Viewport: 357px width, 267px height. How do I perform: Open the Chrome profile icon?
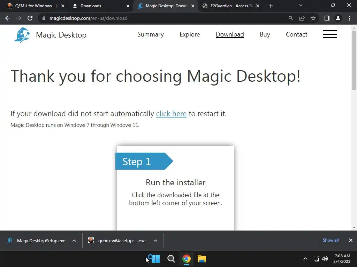(x=338, y=18)
